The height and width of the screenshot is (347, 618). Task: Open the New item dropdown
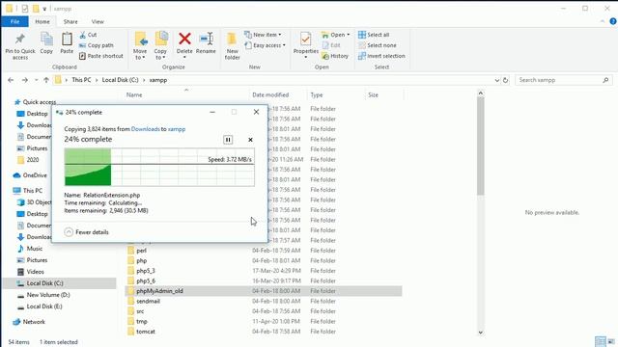[x=264, y=35]
